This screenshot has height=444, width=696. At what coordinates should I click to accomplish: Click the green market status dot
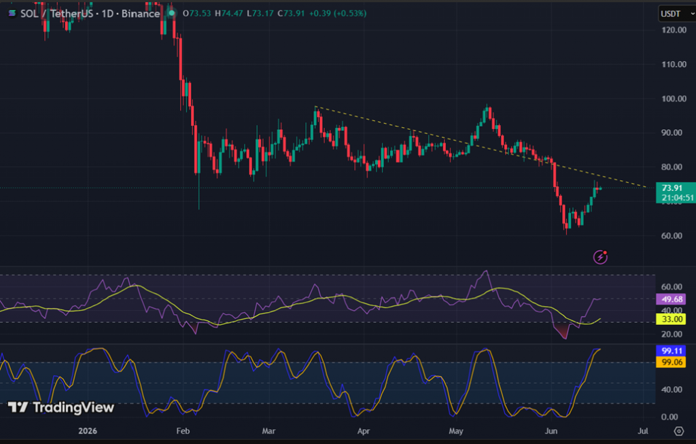[x=171, y=14]
